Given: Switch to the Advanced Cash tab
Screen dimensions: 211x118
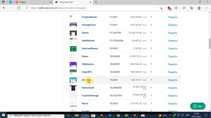Looking at the screenshot, I should coord(73,2).
